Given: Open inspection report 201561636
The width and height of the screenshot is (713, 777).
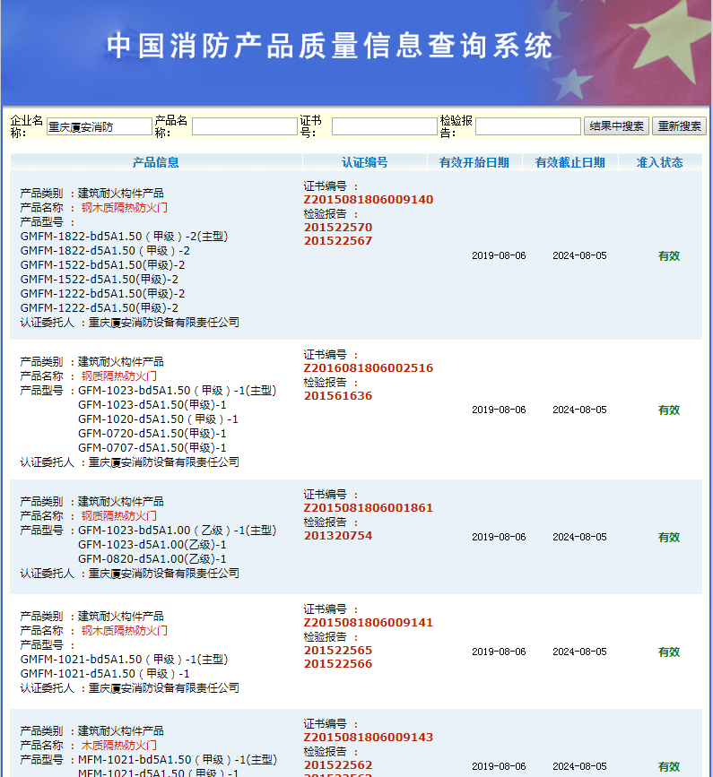Looking at the screenshot, I should (x=337, y=396).
